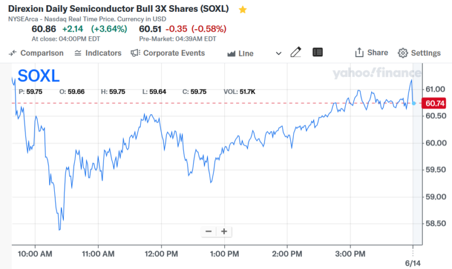
Task: Click the chevron next to Line
Action: (x=278, y=53)
